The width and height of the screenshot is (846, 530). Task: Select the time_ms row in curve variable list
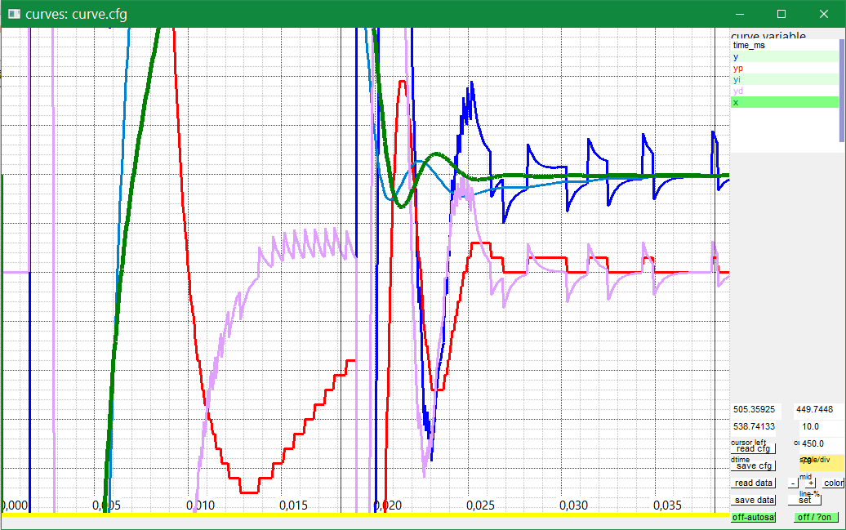coord(785,46)
